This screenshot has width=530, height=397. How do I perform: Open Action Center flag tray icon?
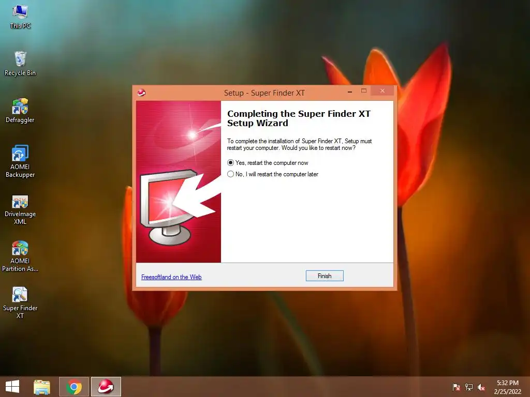(456, 387)
